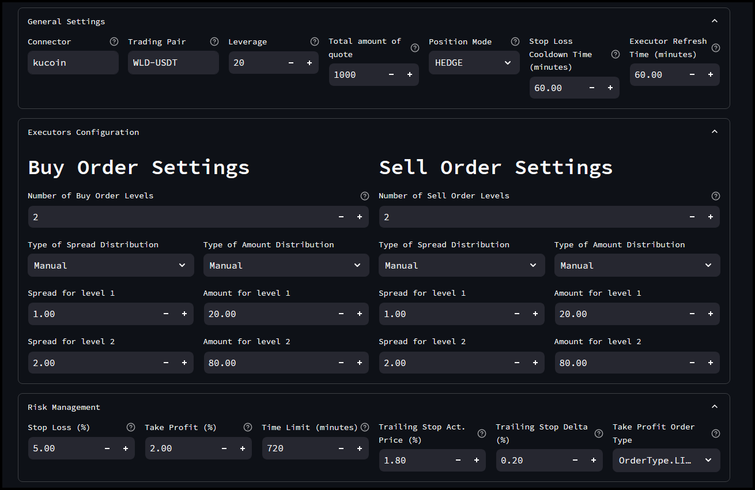The image size is (755, 490).
Task: Open the Position Mode HEDGE dropdown
Action: pyautogui.click(x=474, y=62)
